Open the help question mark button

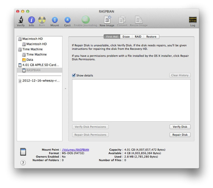23,163
